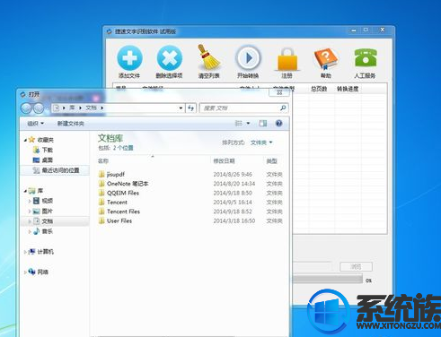This screenshot has width=441, height=337.
Task: Open the view options dropdown arrow
Action: point(248,123)
